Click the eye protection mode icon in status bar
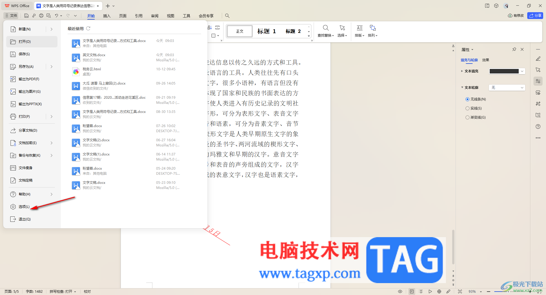Image resolution: width=546 pixels, height=295 pixels. [400, 292]
